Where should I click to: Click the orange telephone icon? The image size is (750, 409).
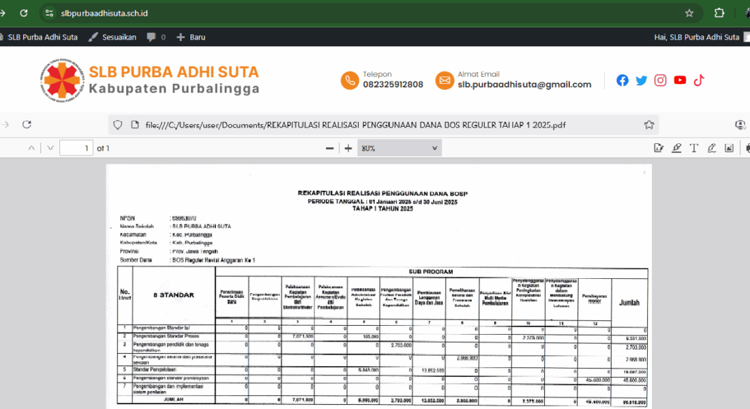pos(350,80)
